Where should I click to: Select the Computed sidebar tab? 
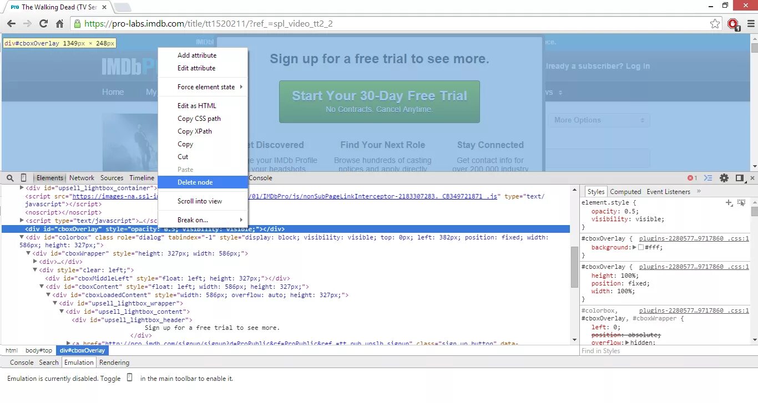tap(625, 192)
